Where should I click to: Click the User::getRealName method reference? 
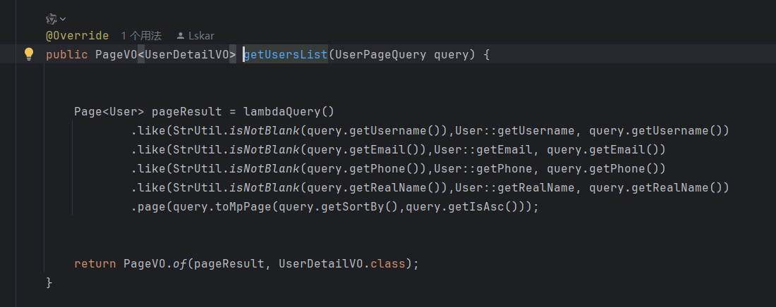(x=515, y=188)
